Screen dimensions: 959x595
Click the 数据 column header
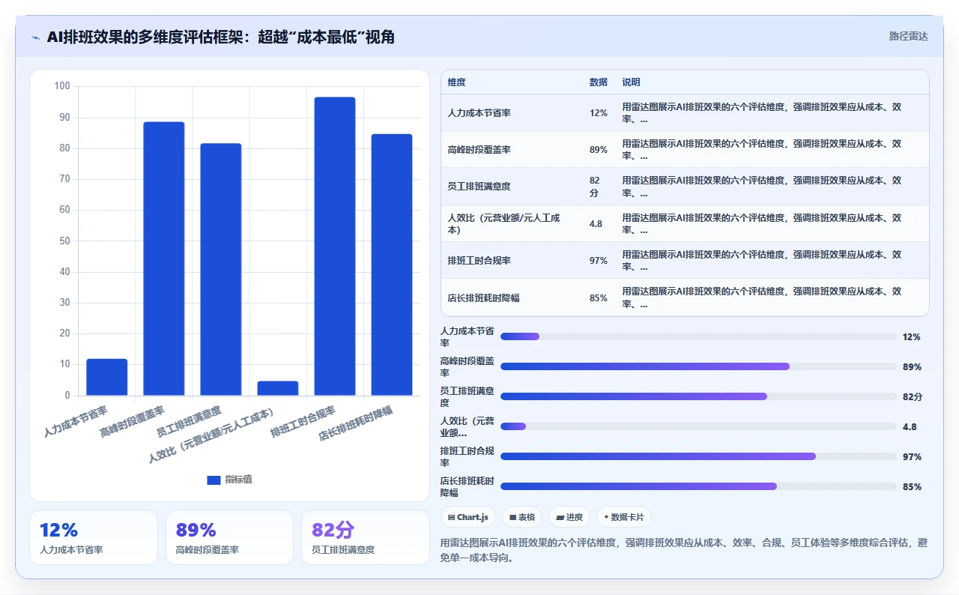pyautogui.click(x=599, y=82)
